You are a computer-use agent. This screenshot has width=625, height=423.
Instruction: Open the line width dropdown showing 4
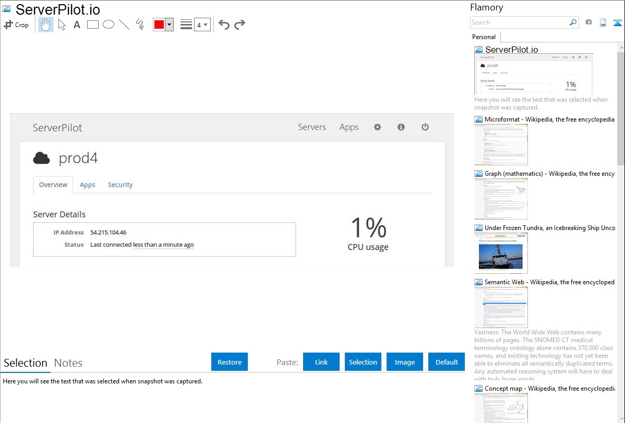click(202, 25)
